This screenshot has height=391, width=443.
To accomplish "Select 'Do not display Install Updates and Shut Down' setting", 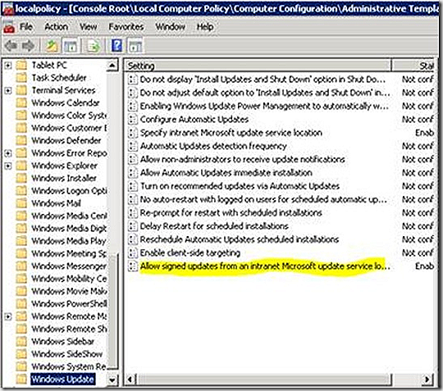I will point(263,80).
